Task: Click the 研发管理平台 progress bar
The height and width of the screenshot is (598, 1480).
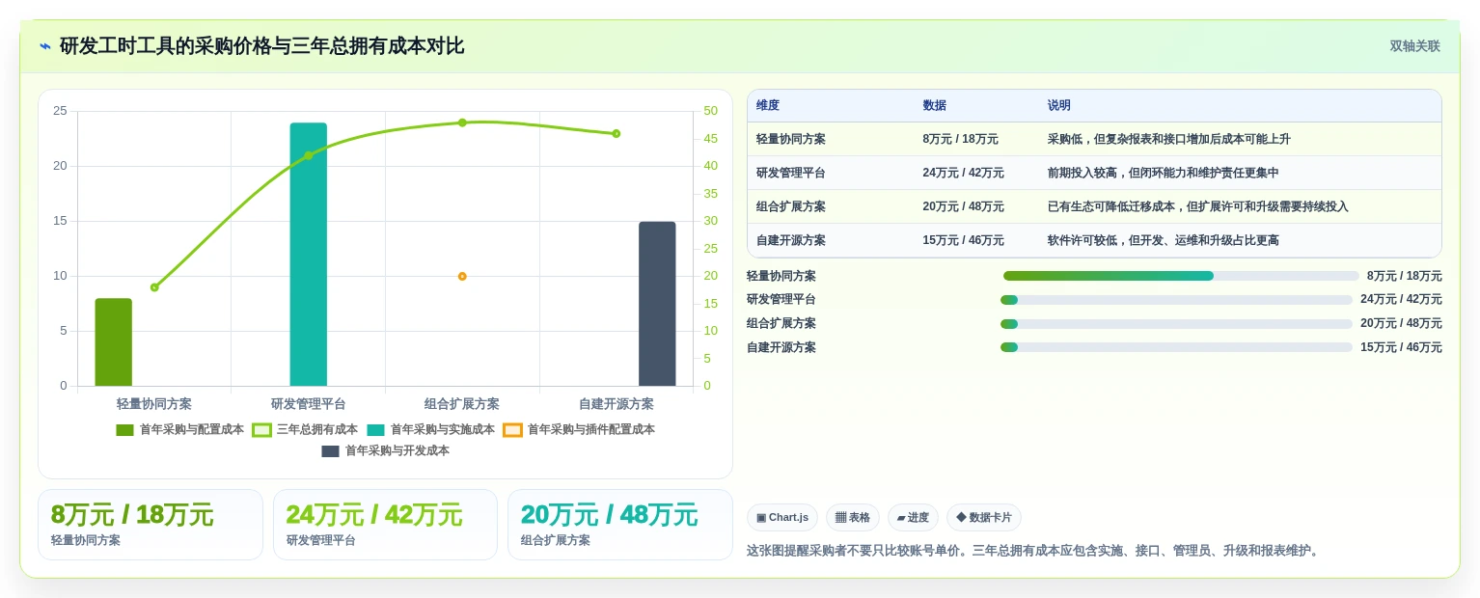Action: [1177, 300]
